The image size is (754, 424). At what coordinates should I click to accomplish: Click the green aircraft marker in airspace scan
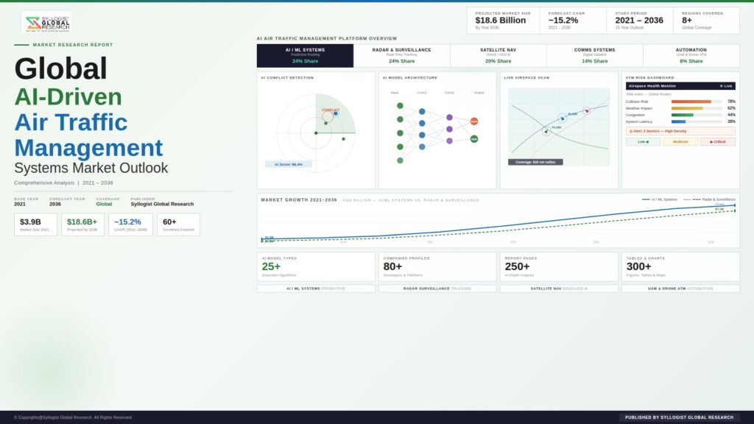tap(546, 131)
